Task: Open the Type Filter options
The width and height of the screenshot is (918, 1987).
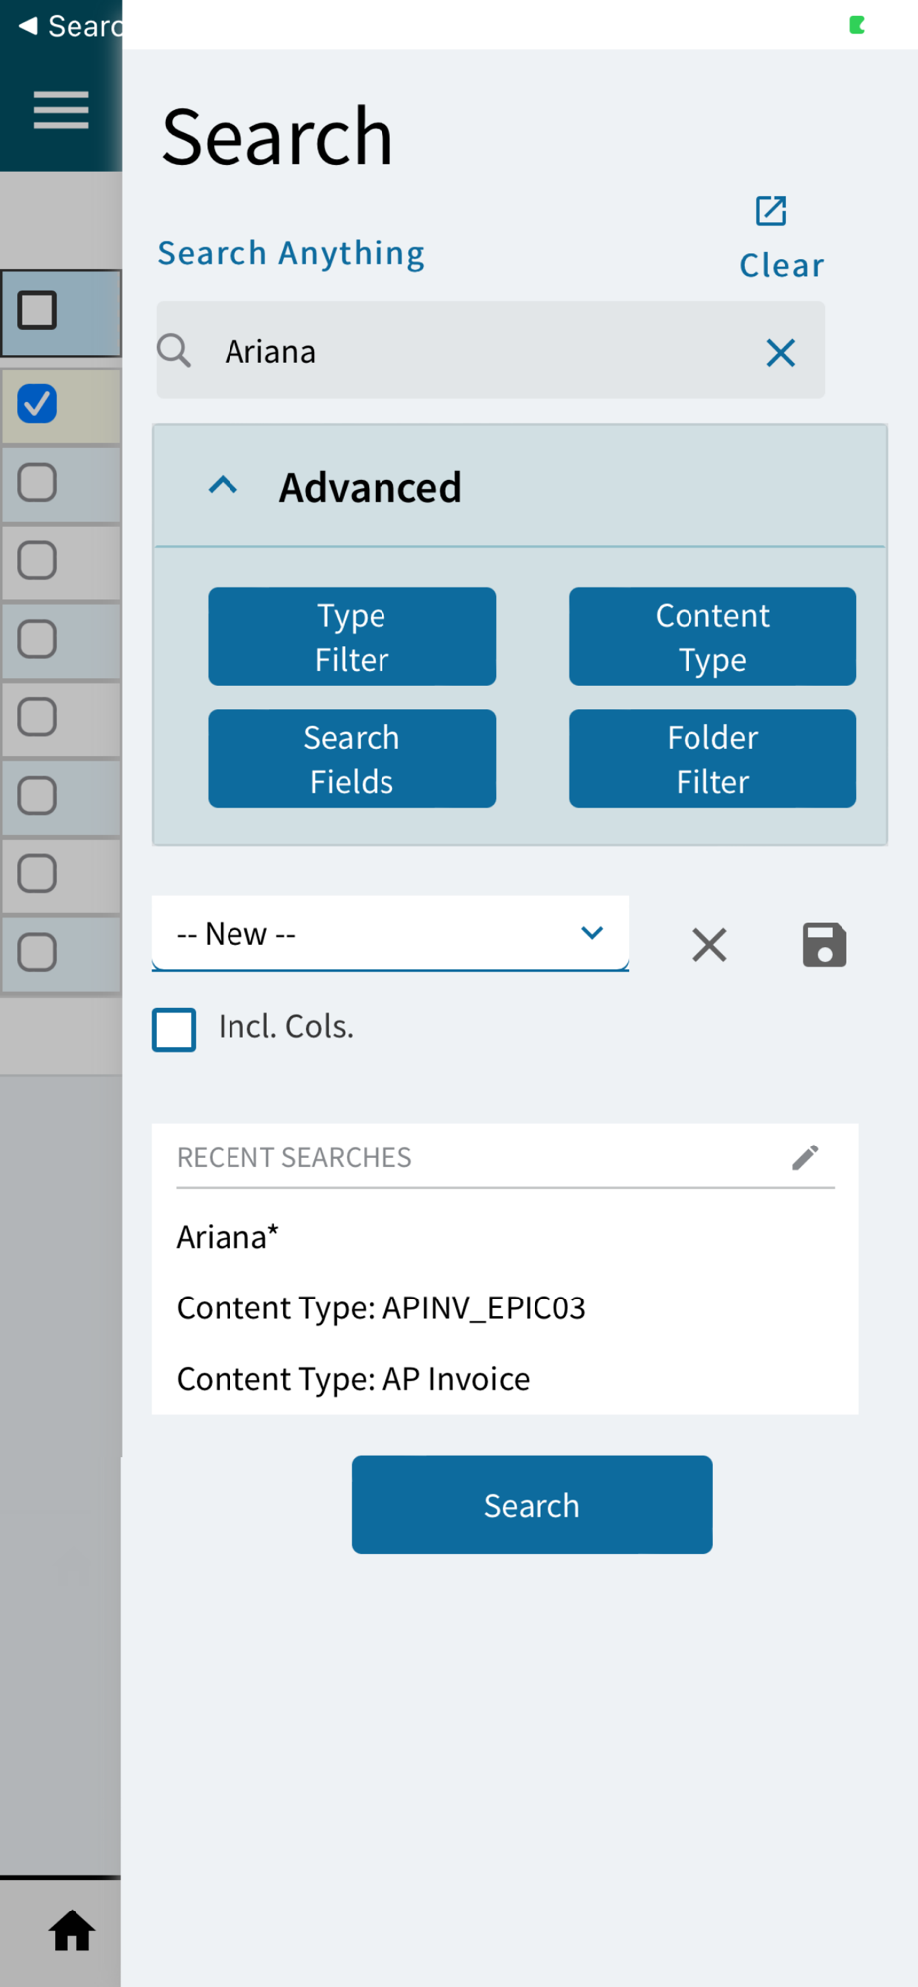Action: pyautogui.click(x=352, y=637)
